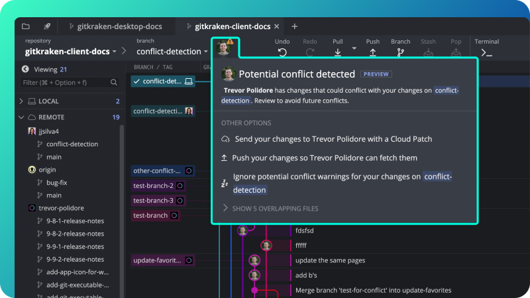Click the Push upload icon

[372, 52]
